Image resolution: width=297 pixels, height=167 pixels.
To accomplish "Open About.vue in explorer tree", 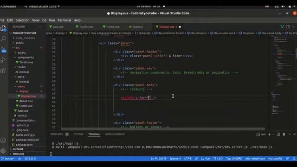I will pyautogui.click(x=26, y=101).
